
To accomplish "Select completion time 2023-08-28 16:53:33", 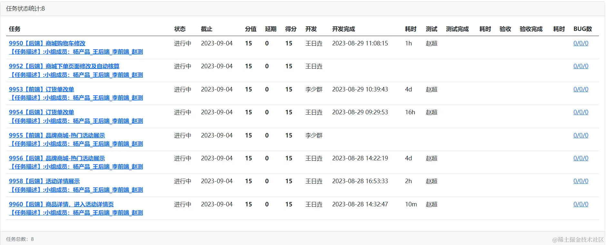I will click(x=360, y=181).
